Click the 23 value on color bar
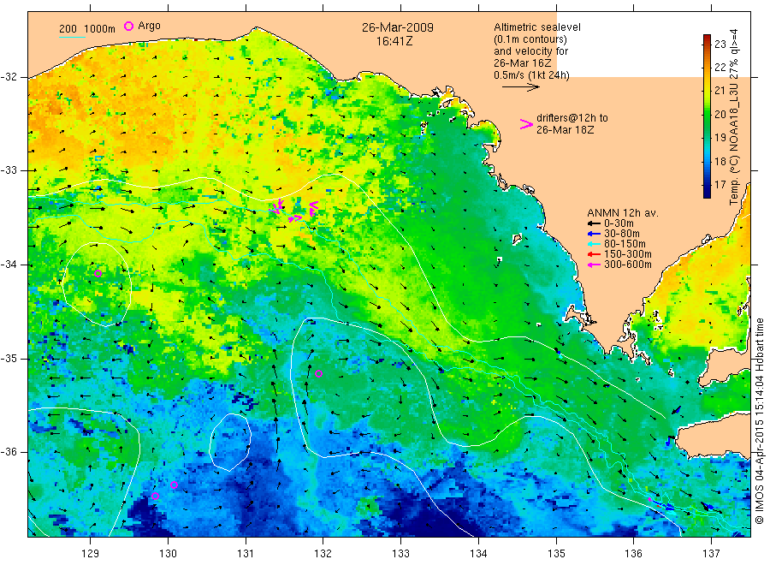The width and height of the screenshot is (770, 565). click(x=720, y=44)
